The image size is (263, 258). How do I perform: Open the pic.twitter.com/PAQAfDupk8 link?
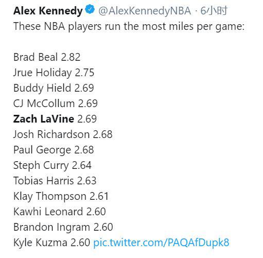[x=161, y=243]
